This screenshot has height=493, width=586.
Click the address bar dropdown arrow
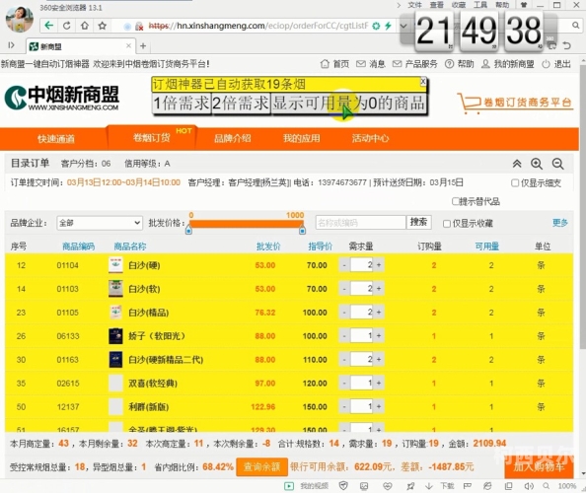[x=403, y=26]
